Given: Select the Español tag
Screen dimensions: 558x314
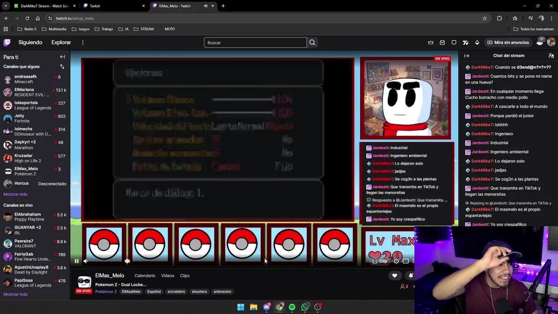Looking at the screenshot, I should pos(154,292).
